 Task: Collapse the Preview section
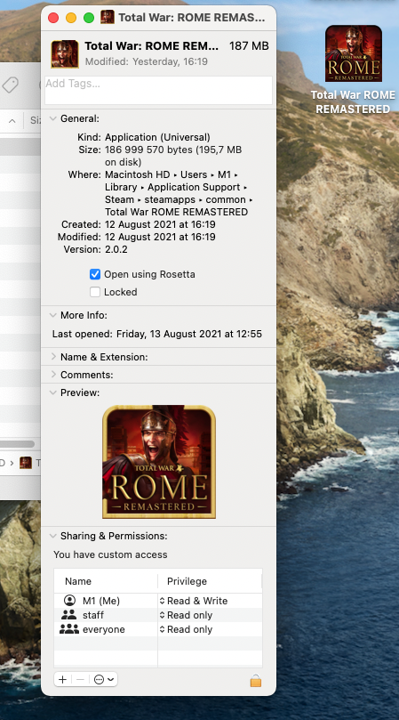pos(53,392)
